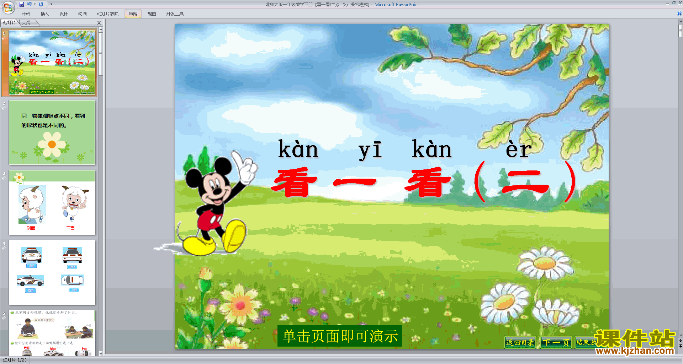The image size is (683, 364).
Task: Open the Undo history dropdown arrow
Action: click(35, 4)
